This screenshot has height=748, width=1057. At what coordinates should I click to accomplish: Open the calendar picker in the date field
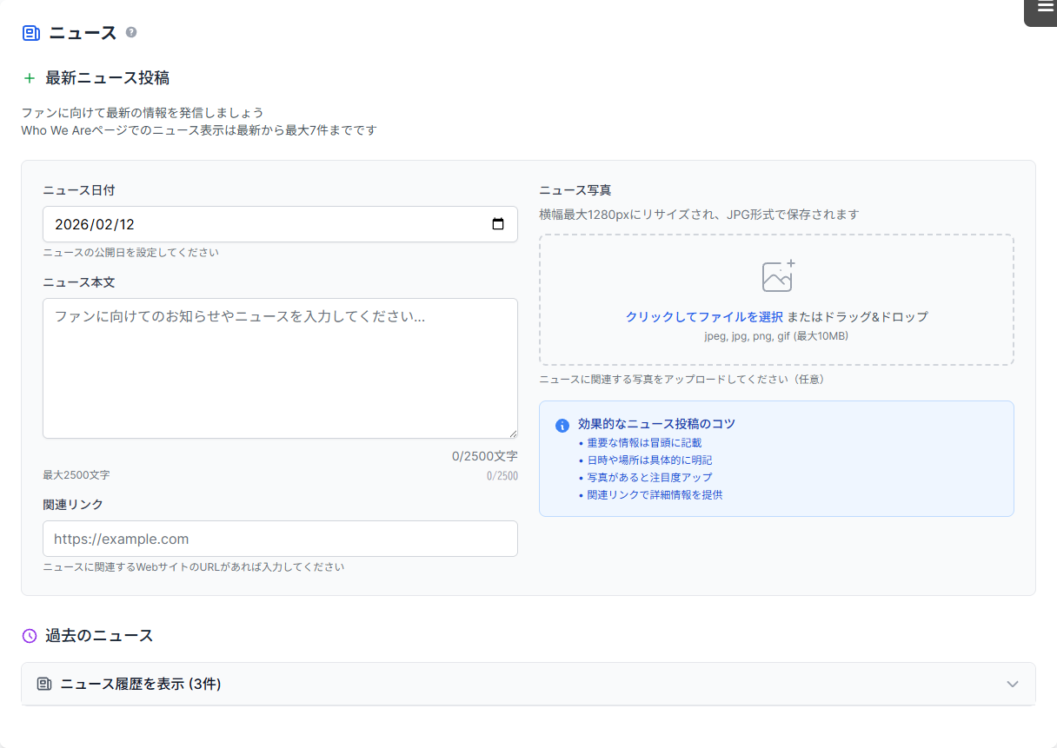point(498,224)
